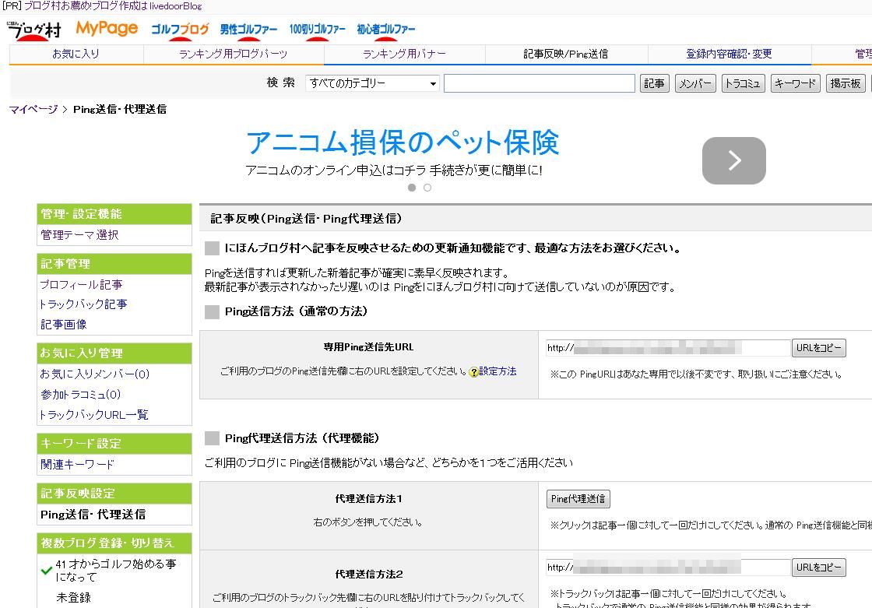The width and height of the screenshot is (872, 608).
Task: Click the 未登録 blog slot
Action: (x=73, y=597)
